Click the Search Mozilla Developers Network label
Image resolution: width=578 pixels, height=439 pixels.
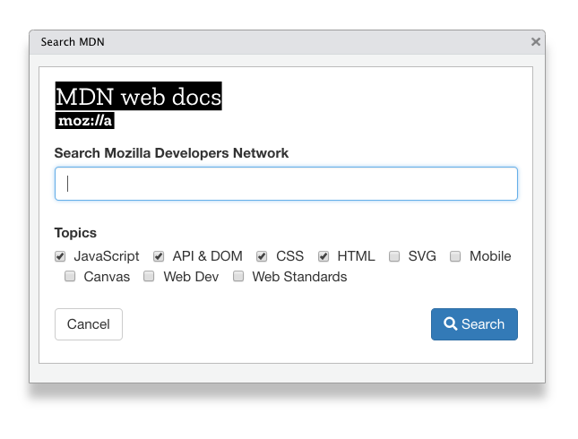click(171, 153)
